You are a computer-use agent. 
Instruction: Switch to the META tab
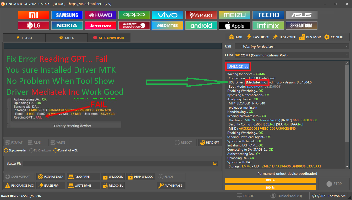67,38
